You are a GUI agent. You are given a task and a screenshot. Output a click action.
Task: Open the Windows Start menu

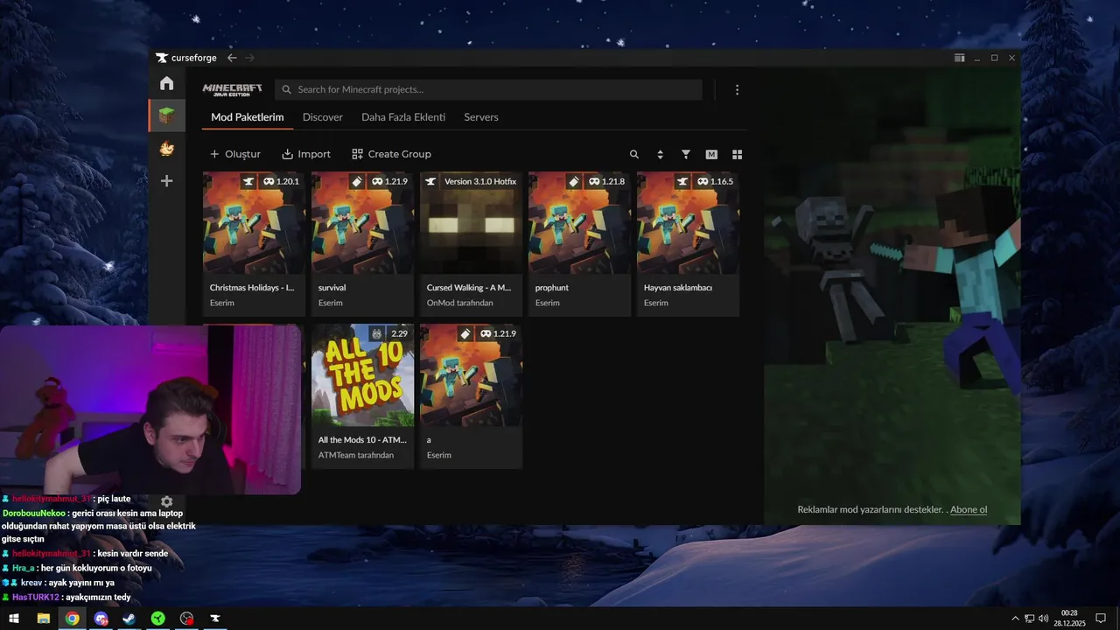[x=14, y=619]
